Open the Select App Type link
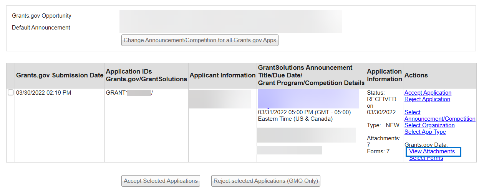484x192 pixels. [x=425, y=132]
